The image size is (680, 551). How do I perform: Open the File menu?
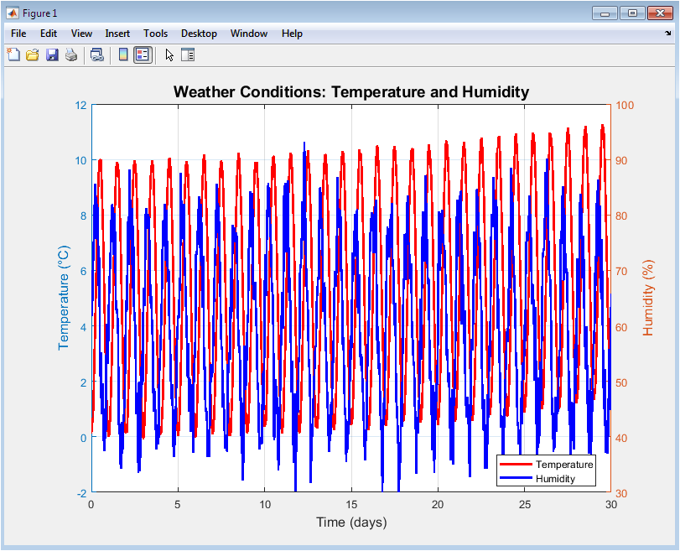click(18, 34)
